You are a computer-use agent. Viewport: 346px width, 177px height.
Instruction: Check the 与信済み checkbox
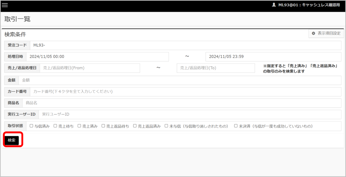click(31, 126)
